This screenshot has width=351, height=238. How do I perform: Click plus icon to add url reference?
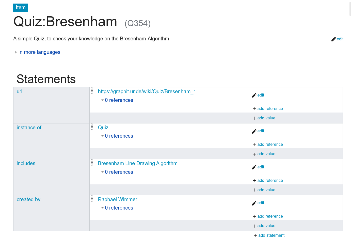pyautogui.click(x=254, y=109)
